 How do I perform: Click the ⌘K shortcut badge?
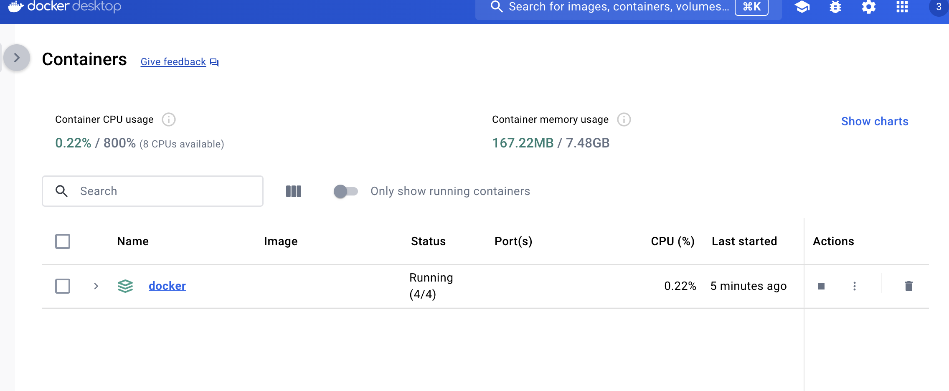[752, 7]
